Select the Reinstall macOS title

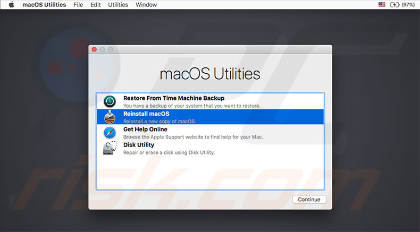(x=146, y=114)
